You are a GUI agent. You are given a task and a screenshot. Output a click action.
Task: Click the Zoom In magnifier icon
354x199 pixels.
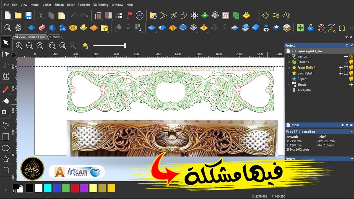click(x=19, y=46)
